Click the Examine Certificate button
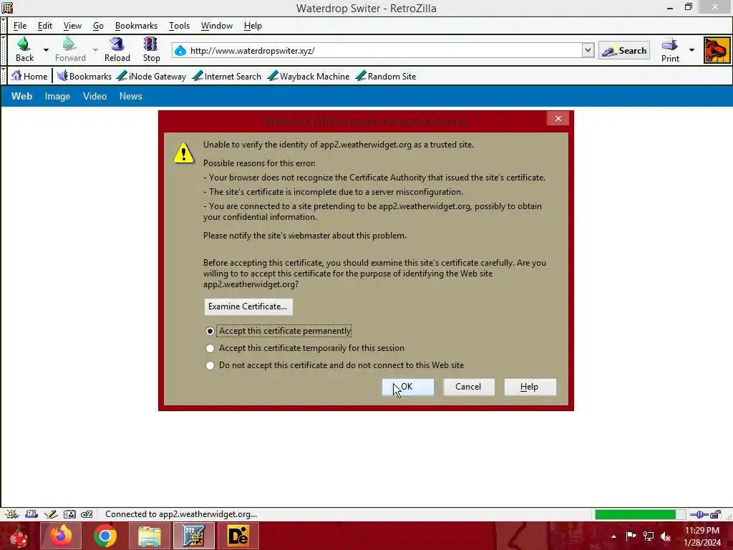Viewport: 733px width, 550px height. pyautogui.click(x=248, y=307)
